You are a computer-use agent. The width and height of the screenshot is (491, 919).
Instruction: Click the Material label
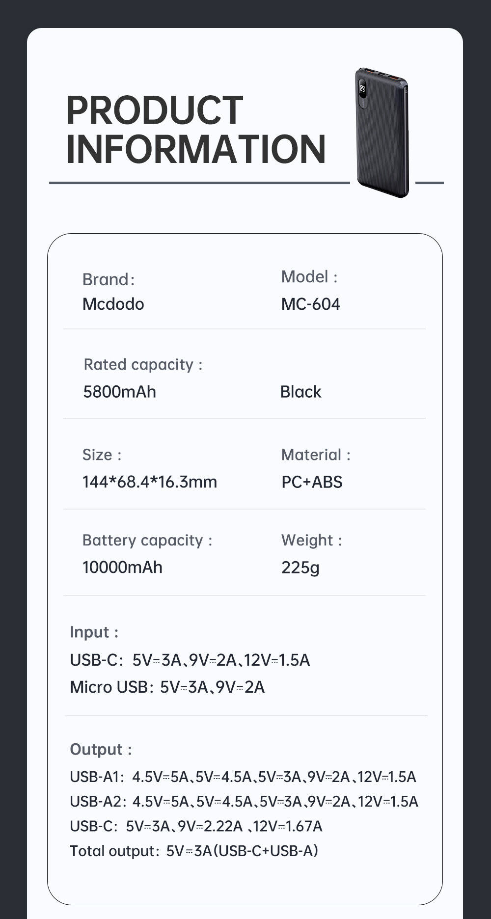click(x=316, y=455)
